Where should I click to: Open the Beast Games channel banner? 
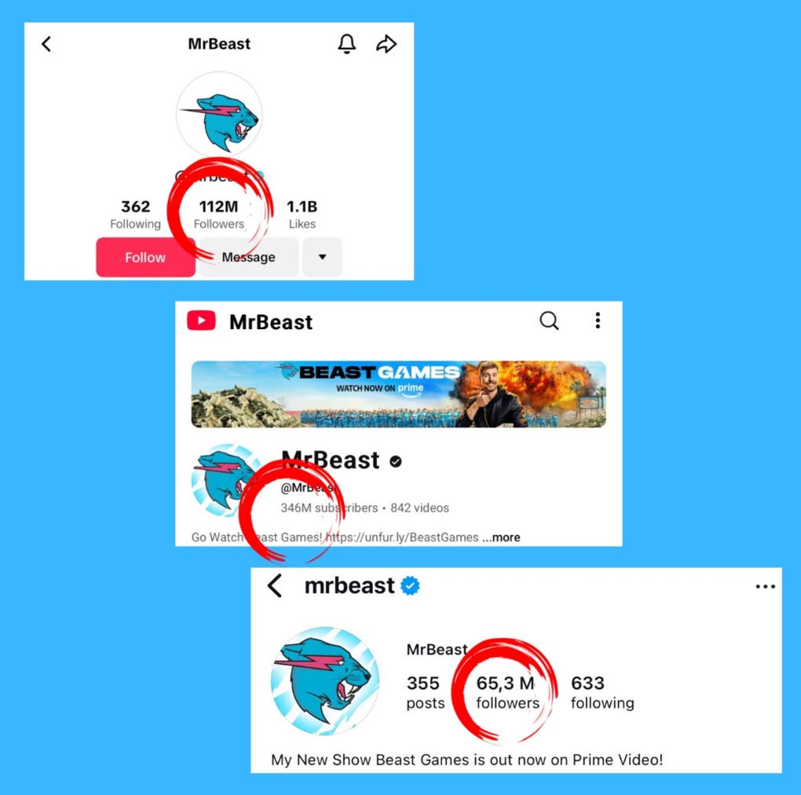tap(398, 394)
